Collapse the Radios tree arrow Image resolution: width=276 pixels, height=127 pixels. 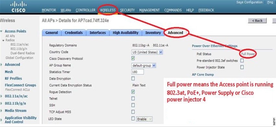tap(3, 40)
